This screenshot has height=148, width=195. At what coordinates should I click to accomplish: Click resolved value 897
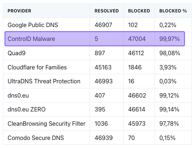[100, 53]
